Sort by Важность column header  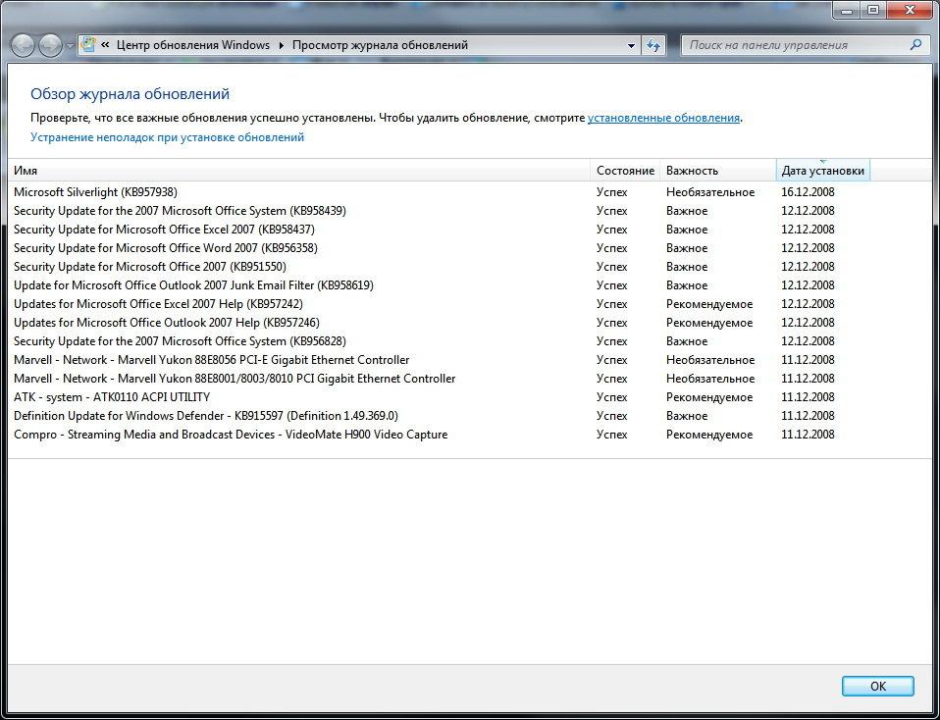pyautogui.click(x=718, y=171)
